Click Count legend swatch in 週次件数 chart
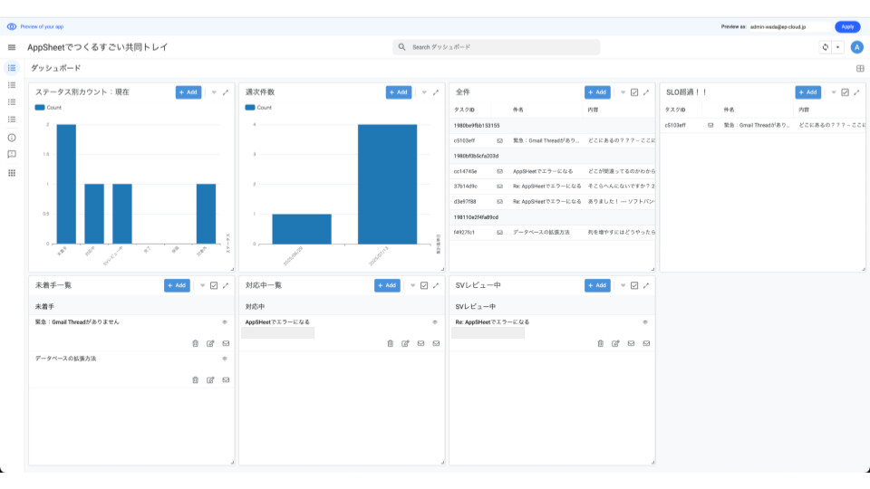870x489 pixels. point(250,108)
